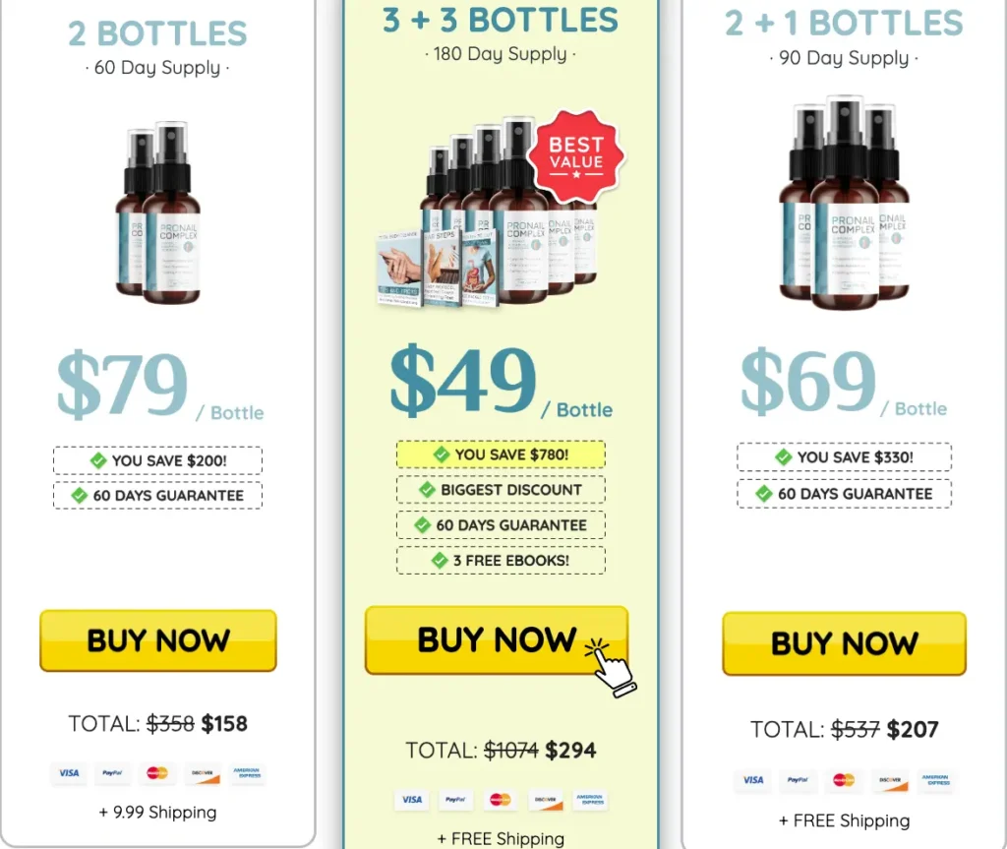
Task: Click the 3 + 3 BOTTLES heading
Action: (501, 20)
